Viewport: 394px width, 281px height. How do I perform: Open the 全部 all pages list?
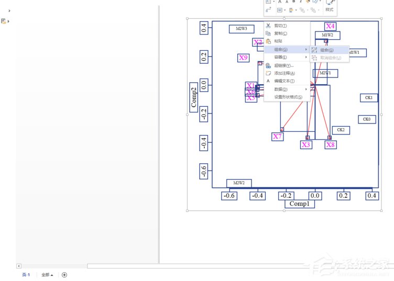(47, 275)
